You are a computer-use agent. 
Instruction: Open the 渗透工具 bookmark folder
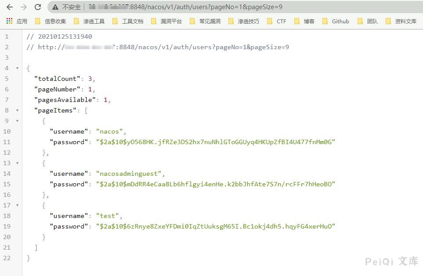pos(90,21)
